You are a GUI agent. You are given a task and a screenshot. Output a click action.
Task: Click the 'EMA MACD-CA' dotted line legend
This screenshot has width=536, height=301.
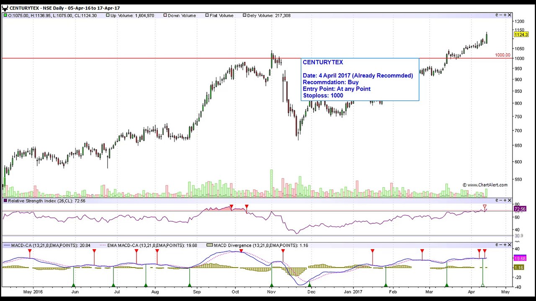(152, 245)
